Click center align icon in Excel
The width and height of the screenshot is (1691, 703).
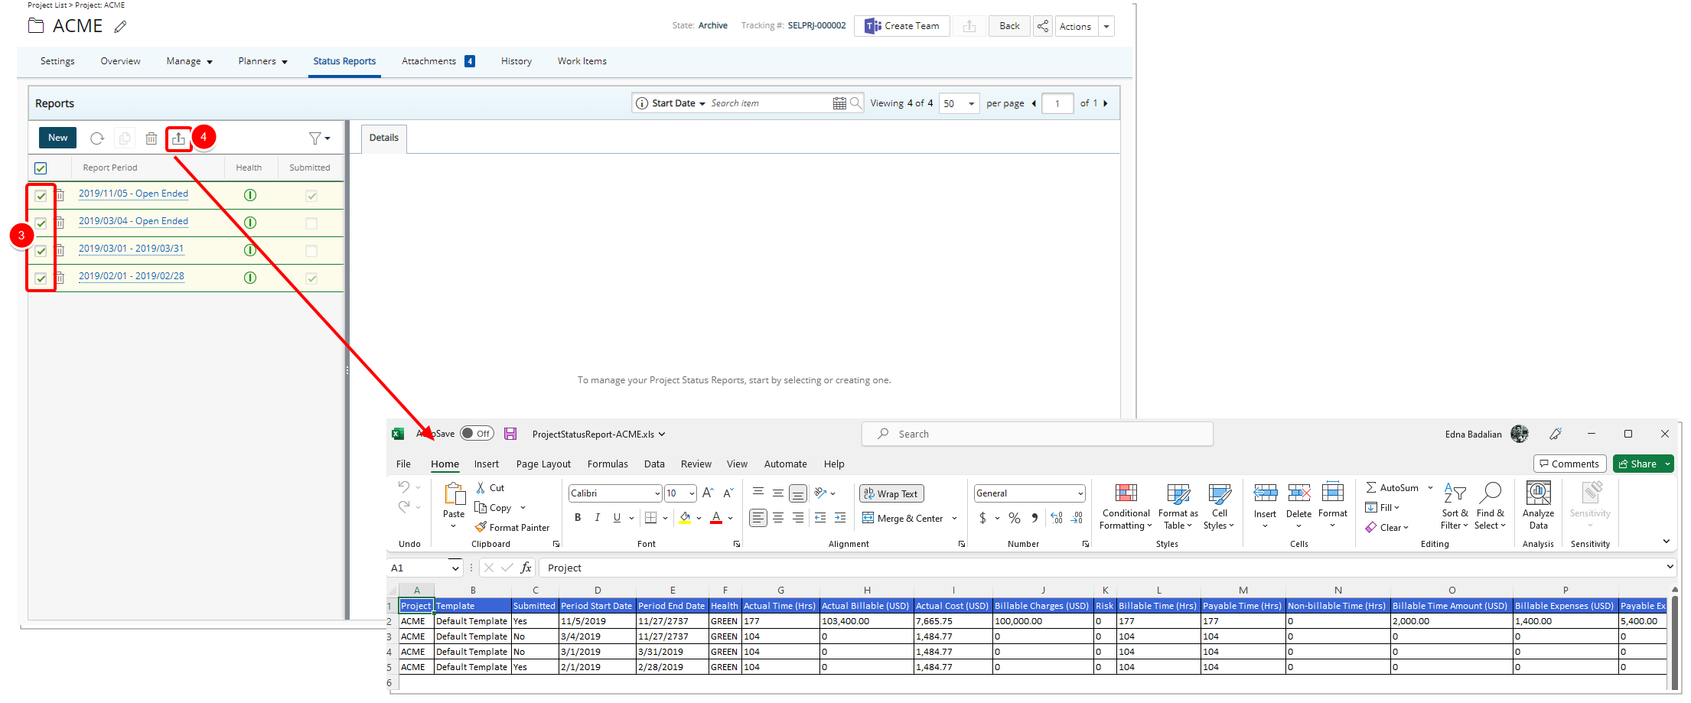click(778, 518)
